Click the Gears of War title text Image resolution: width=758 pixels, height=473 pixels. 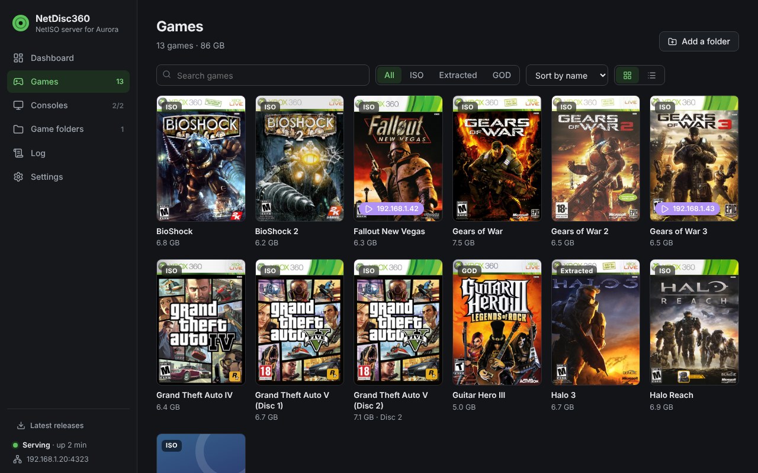tap(477, 231)
